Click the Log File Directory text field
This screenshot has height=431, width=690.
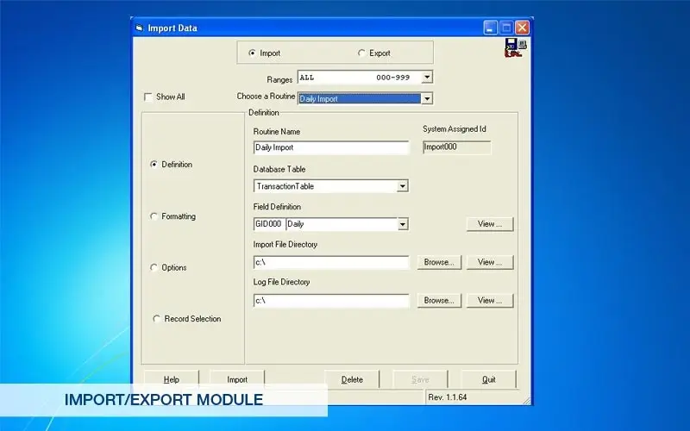coord(331,301)
